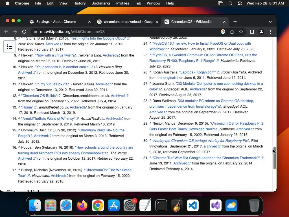This screenshot has height=217, width=289.
Task: Open the Weather app in Dock
Action: point(231,205)
